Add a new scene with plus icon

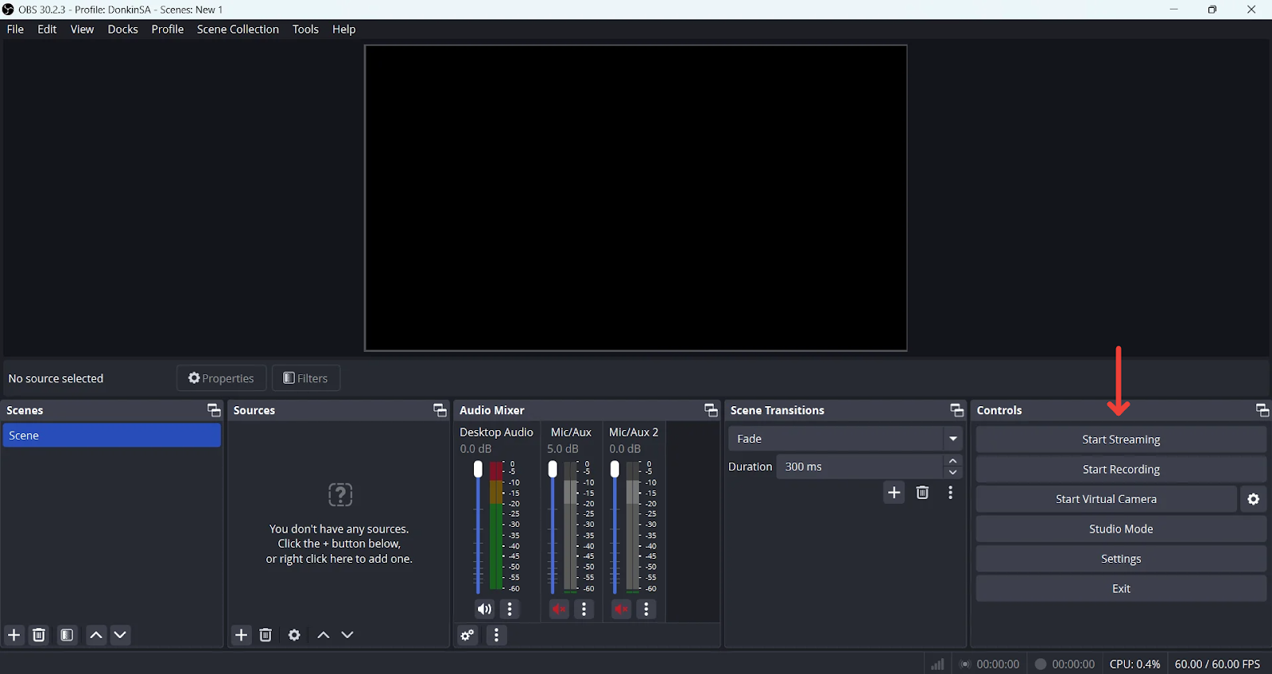(x=14, y=635)
